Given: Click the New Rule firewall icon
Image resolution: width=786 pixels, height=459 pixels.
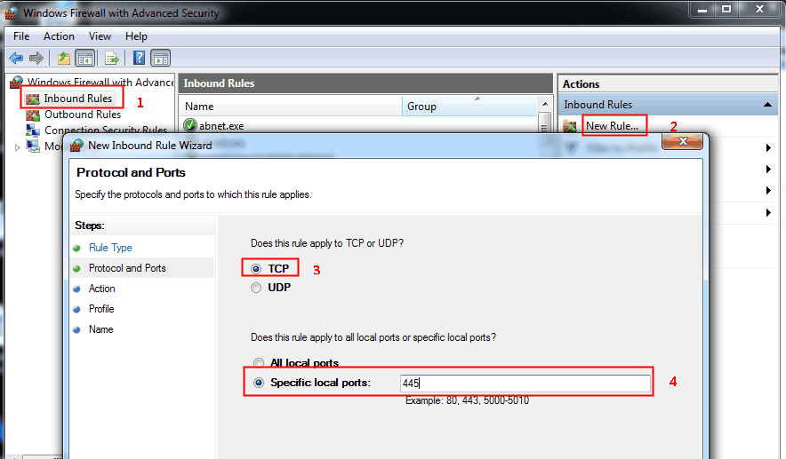Looking at the screenshot, I should point(570,126).
